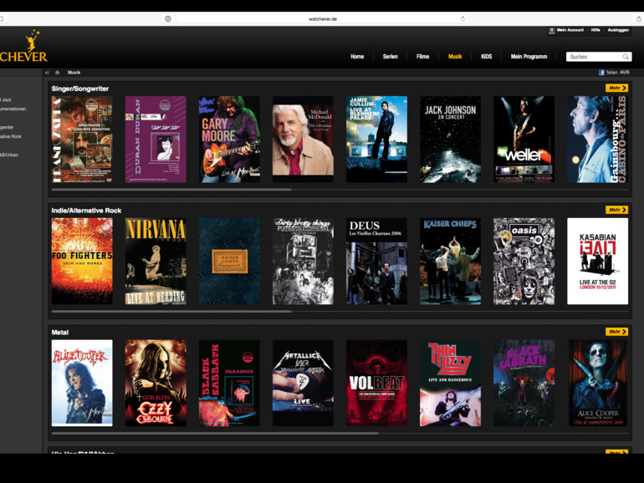Screen dimensions: 644x483
Task: Open Thin Lizzy Live and Dangerous
Action: (x=450, y=383)
